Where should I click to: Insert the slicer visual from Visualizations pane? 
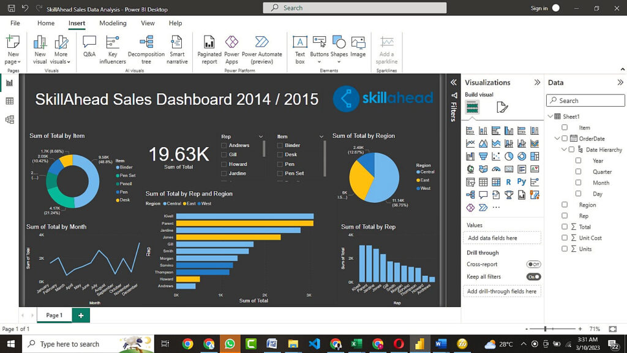pyautogui.click(x=470, y=182)
